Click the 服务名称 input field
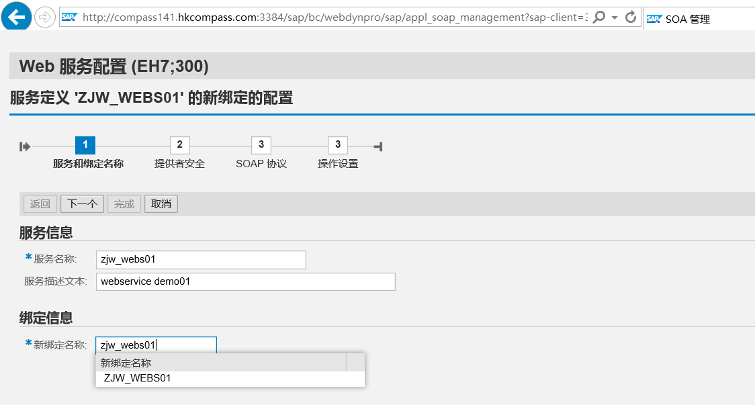 pyautogui.click(x=201, y=259)
